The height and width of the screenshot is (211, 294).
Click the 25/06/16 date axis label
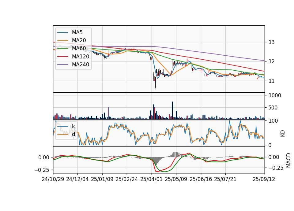point(201,179)
